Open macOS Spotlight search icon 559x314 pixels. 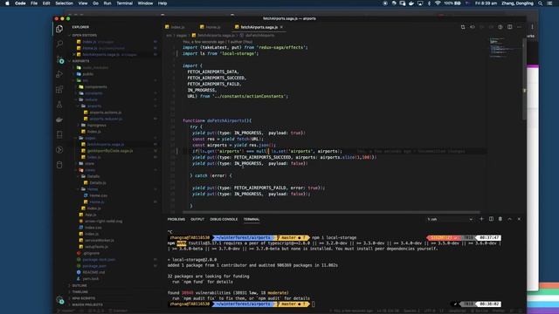541,3
